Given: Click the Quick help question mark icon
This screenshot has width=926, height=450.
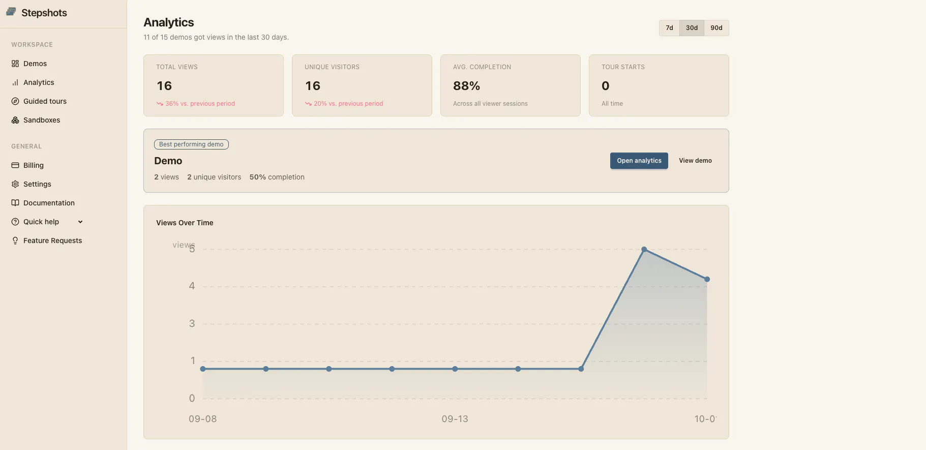Looking at the screenshot, I should pos(15,222).
